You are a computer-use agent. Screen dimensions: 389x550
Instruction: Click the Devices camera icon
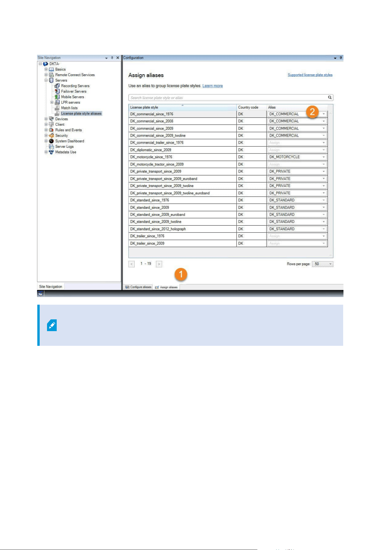[51, 119]
